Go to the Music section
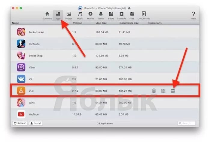This screenshot has height=142, width=210. (x=80, y=16)
